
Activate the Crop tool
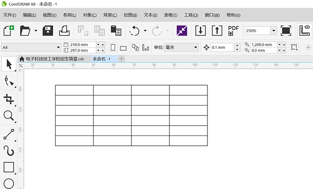pos(8,99)
